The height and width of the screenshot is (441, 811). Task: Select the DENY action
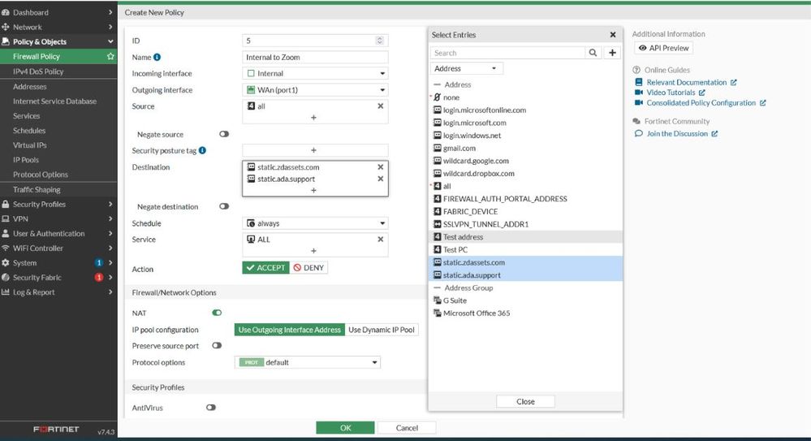point(308,267)
